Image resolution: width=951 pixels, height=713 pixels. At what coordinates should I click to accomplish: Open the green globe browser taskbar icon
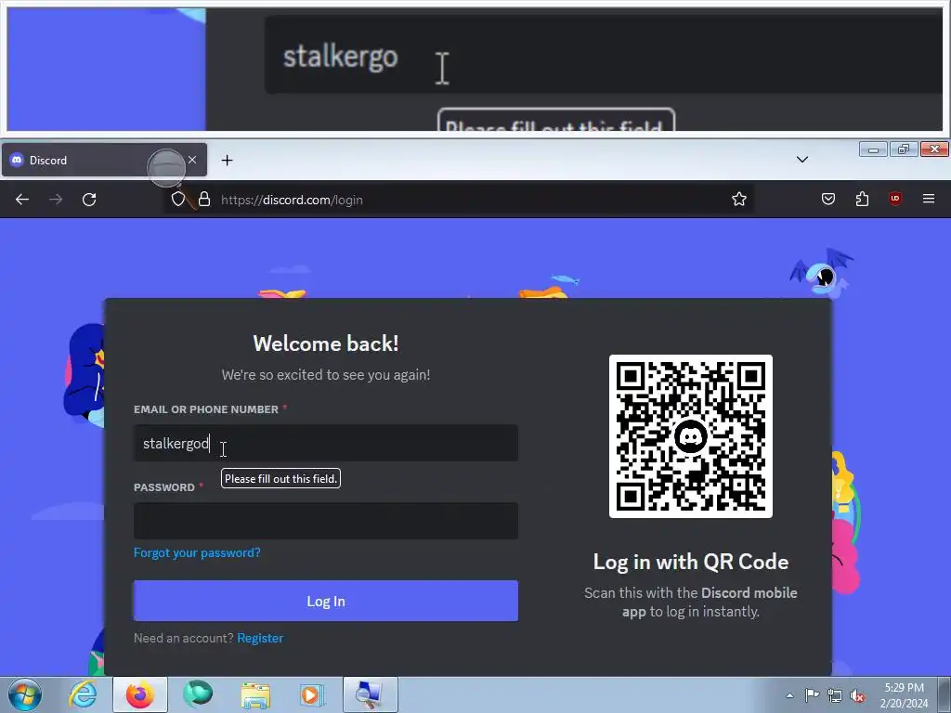[x=198, y=694]
